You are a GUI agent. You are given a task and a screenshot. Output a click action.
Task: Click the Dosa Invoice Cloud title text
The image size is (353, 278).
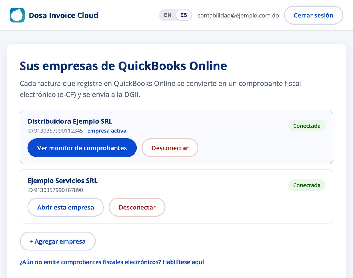63,15
